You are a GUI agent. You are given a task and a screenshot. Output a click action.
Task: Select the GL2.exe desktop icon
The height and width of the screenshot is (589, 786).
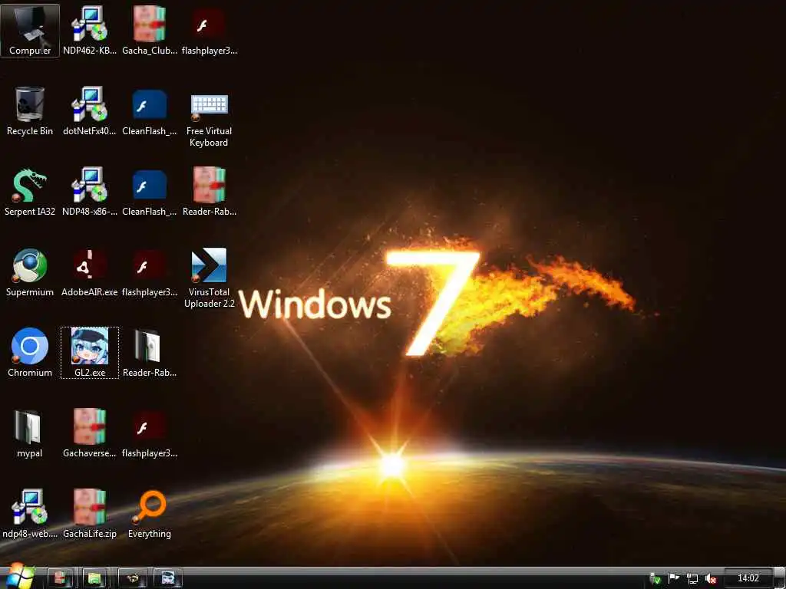[90, 353]
